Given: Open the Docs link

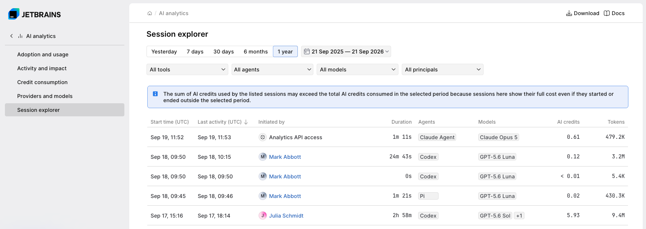Looking at the screenshot, I should coord(614,13).
